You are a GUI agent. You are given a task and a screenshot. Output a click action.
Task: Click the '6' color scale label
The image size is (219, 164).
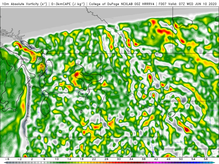tap(44, 159)
